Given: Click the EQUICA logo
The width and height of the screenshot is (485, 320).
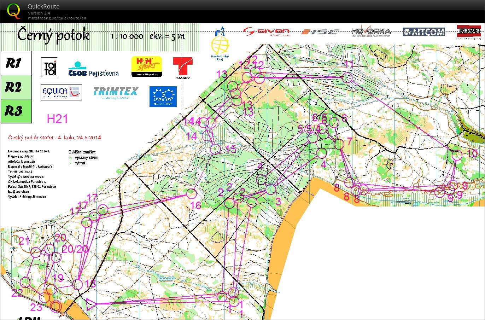Looking at the screenshot, I should [61, 92].
